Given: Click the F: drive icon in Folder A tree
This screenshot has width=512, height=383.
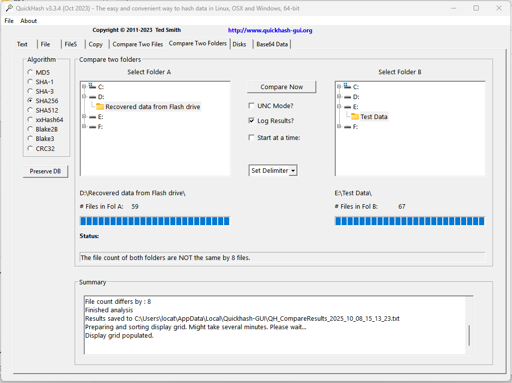Looking at the screenshot, I should [x=92, y=127].
